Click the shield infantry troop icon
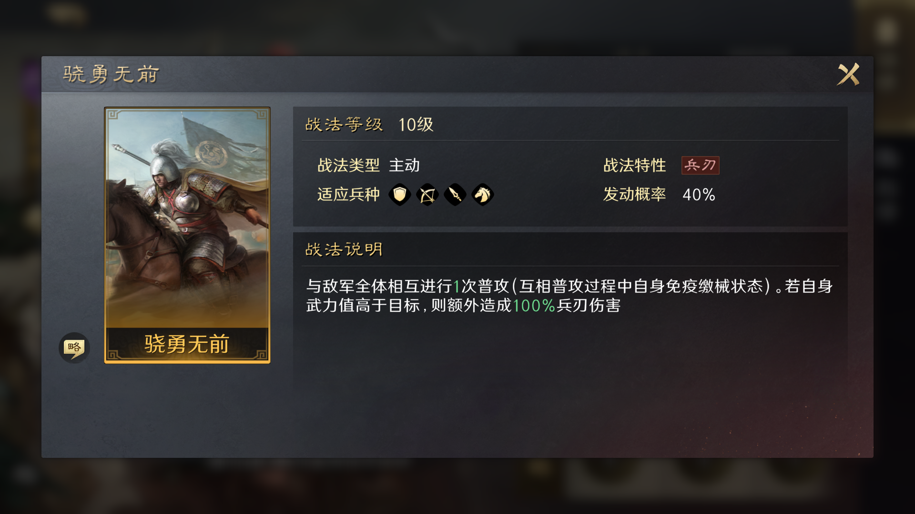The height and width of the screenshot is (514, 915). point(399,194)
